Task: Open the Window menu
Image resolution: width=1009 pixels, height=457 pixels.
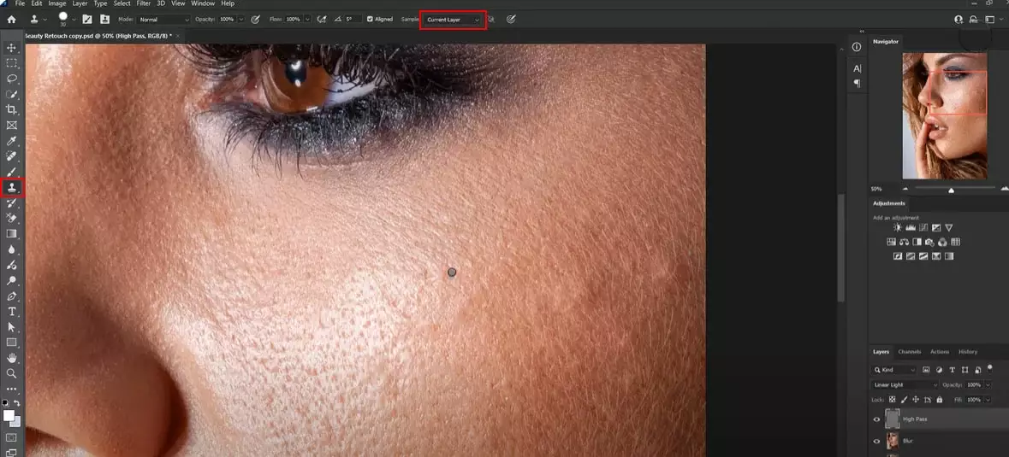Action: tap(203, 3)
